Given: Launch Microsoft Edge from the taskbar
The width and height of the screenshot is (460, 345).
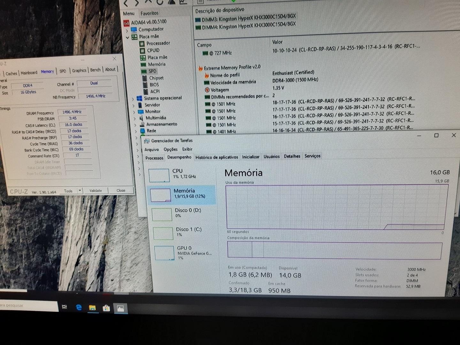Looking at the screenshot, I should coord(79,307).
